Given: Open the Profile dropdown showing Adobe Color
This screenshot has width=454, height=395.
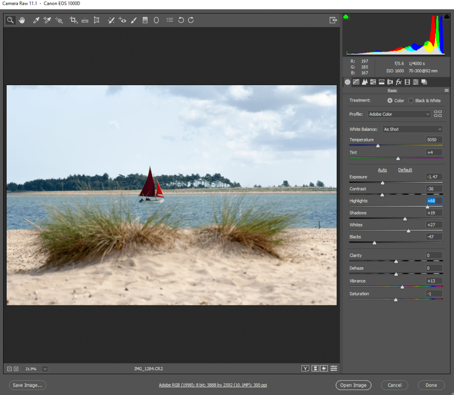Looking at the screenshot, I should click(399, 114).
